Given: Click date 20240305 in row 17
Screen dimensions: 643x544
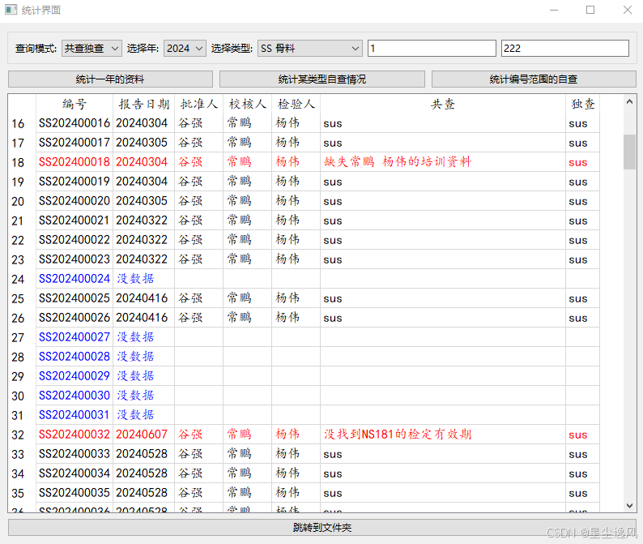Looking at the screenshot, I should pyautogui.click(x=144, y=143).
